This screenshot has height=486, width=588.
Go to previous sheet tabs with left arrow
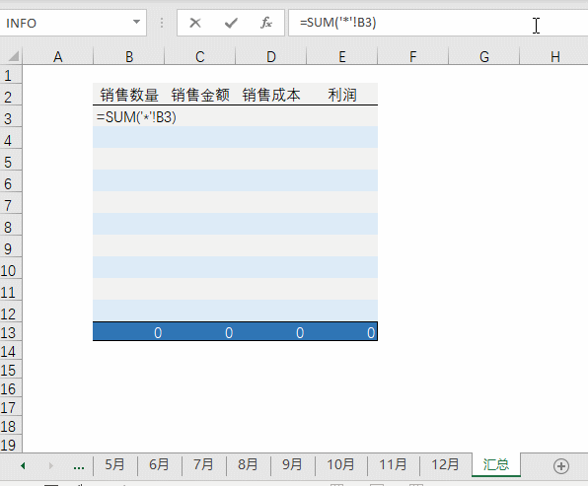[x=24, y=465]
